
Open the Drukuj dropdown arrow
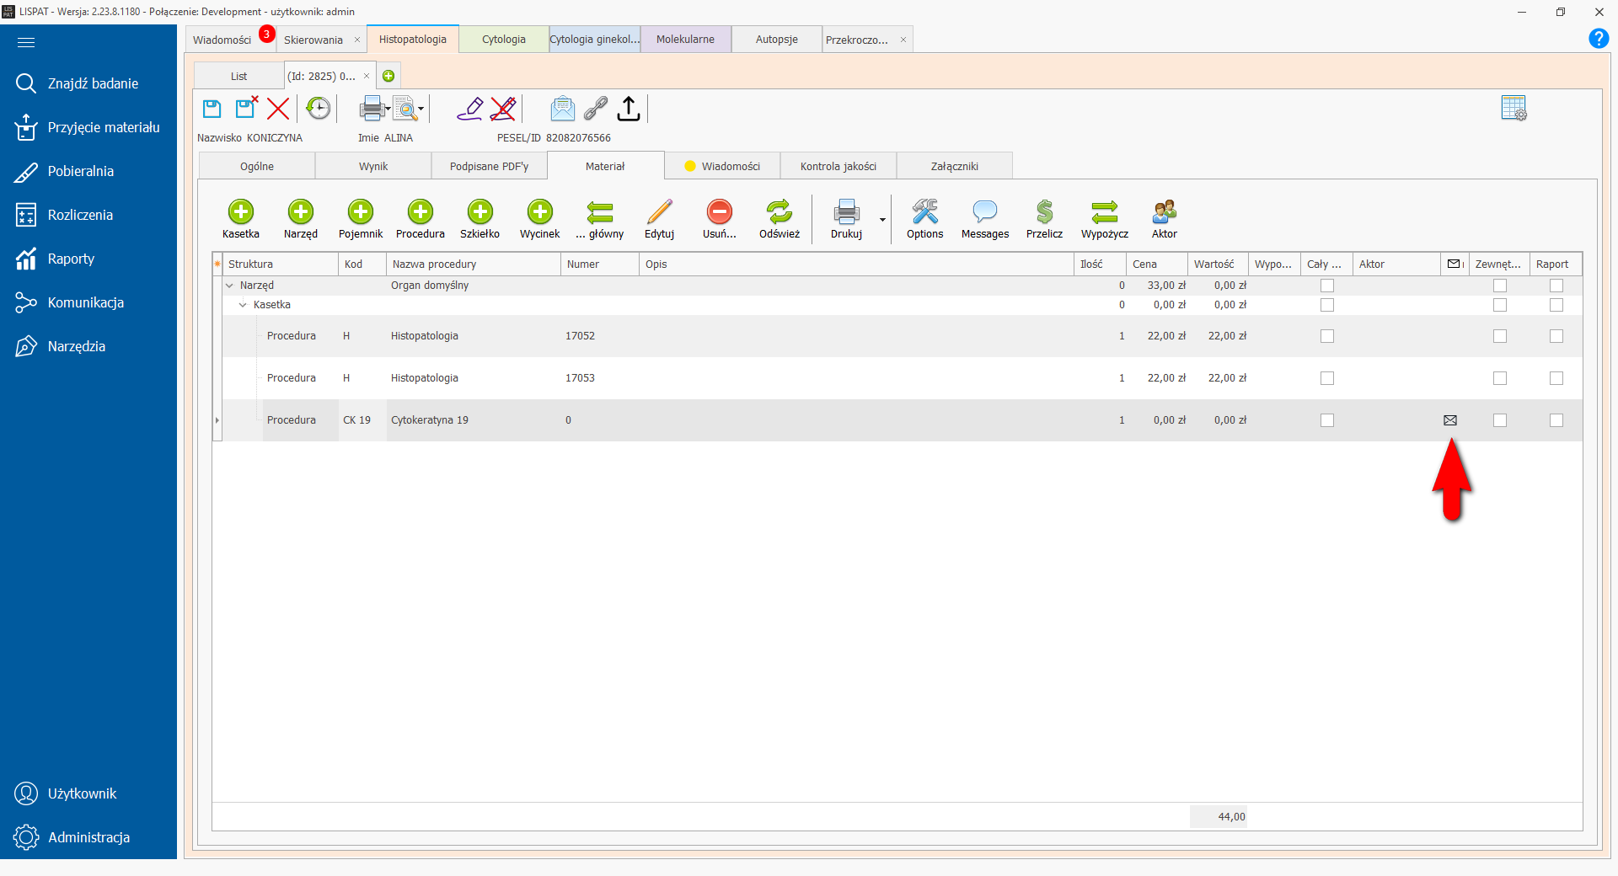pos(882,220)
